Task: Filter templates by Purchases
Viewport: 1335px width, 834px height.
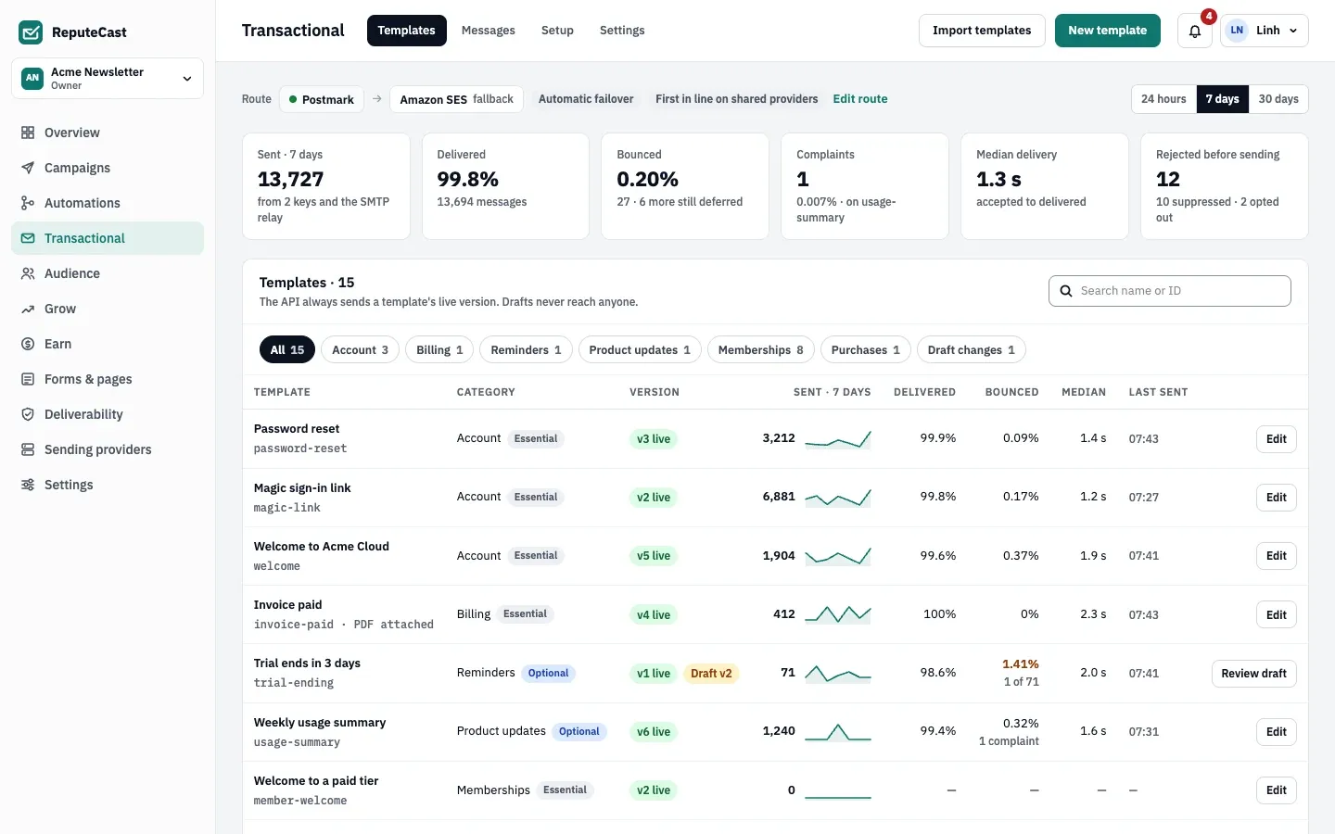Action: [x=866, y=349]
